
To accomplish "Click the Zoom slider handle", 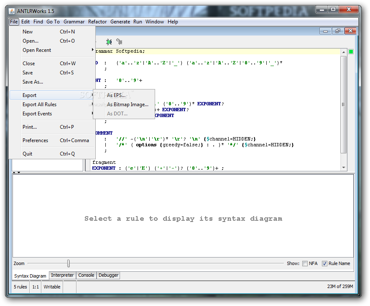I will pos(69,263).
